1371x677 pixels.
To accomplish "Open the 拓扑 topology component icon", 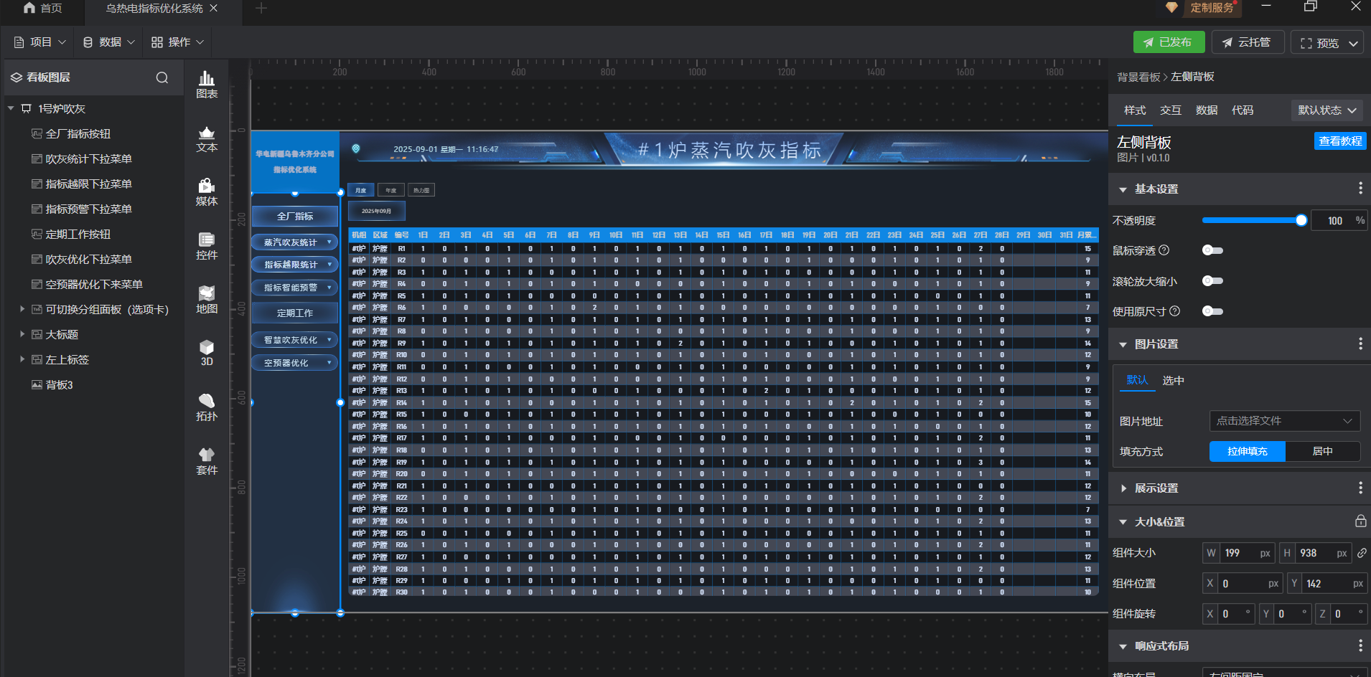I will tap(207, 407).
